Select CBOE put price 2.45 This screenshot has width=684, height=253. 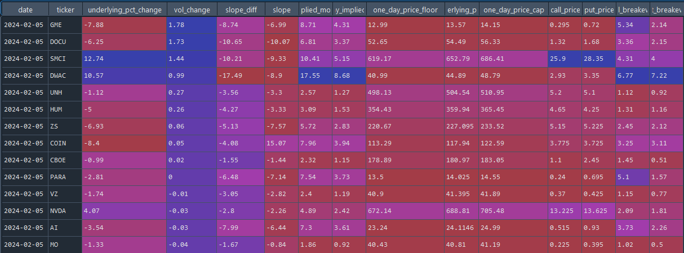pyautogui.click(x=599, y=161)
